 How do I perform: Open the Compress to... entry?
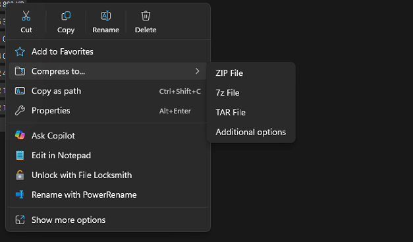pos(107,71)
